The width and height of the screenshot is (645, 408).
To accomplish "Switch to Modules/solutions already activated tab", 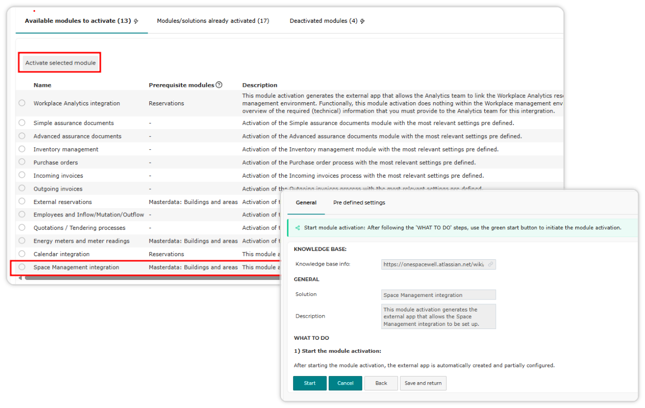I will [213, 21].
